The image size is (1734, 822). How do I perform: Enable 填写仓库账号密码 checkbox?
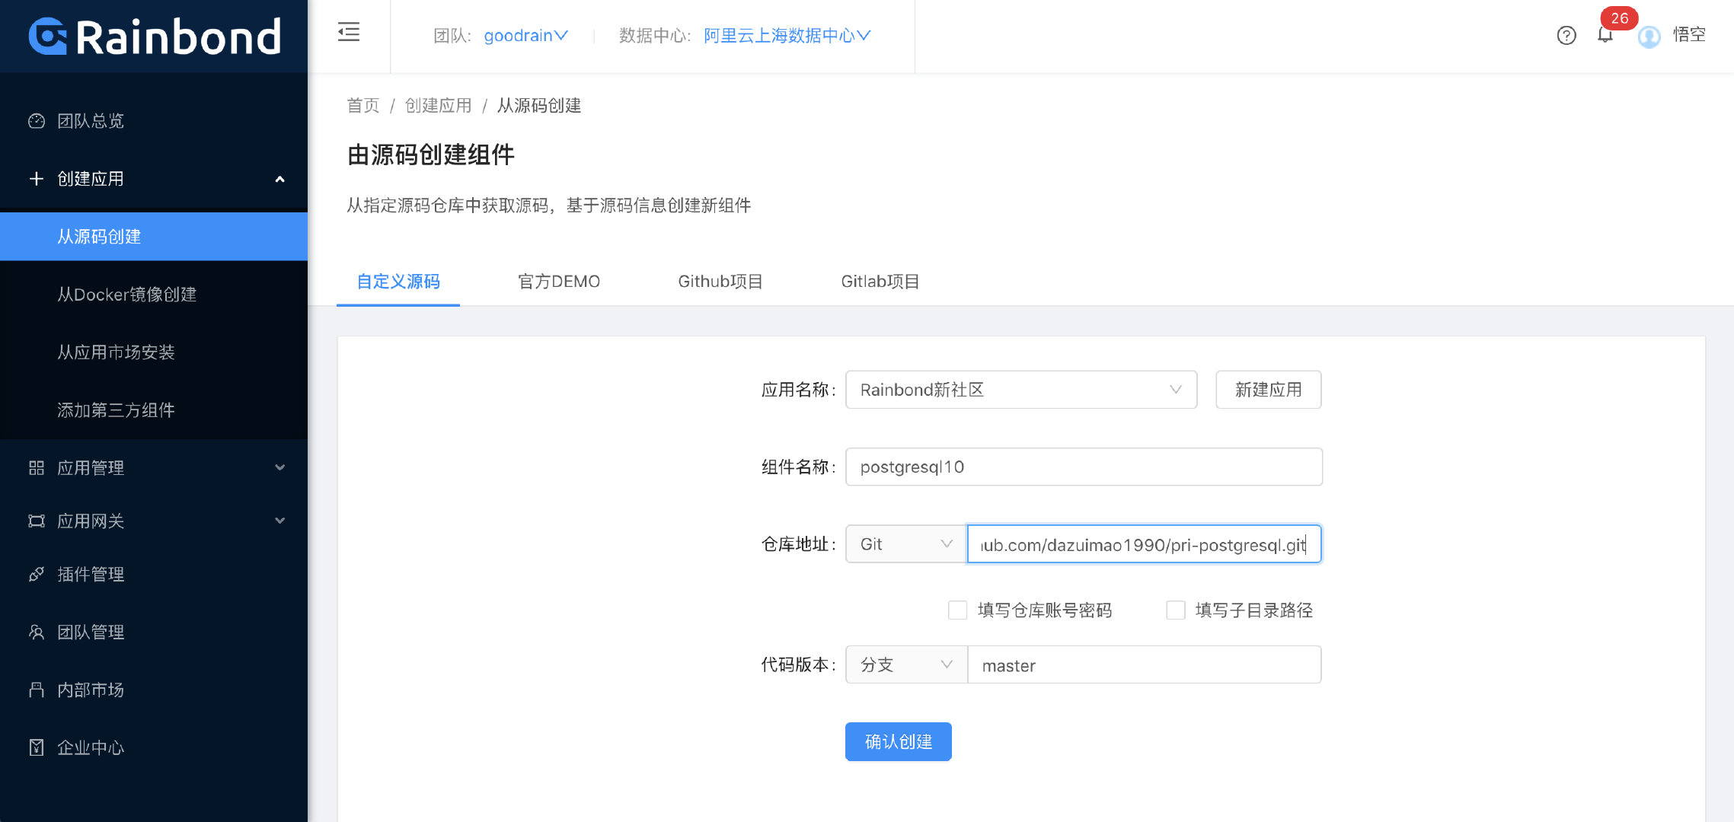957,610
